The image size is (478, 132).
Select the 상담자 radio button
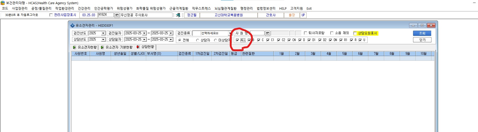pyautogui.click(x=197, y=40)
